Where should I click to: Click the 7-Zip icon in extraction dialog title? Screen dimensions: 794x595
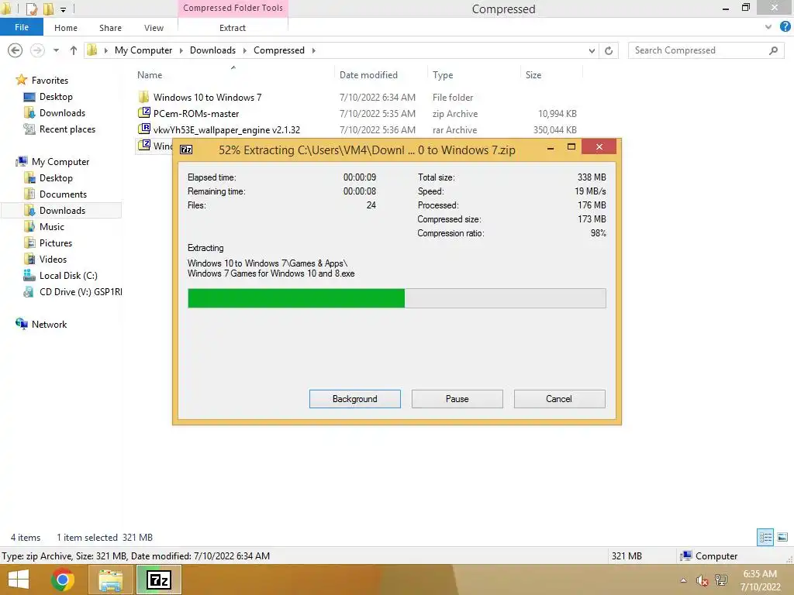(x=186, y=150)
